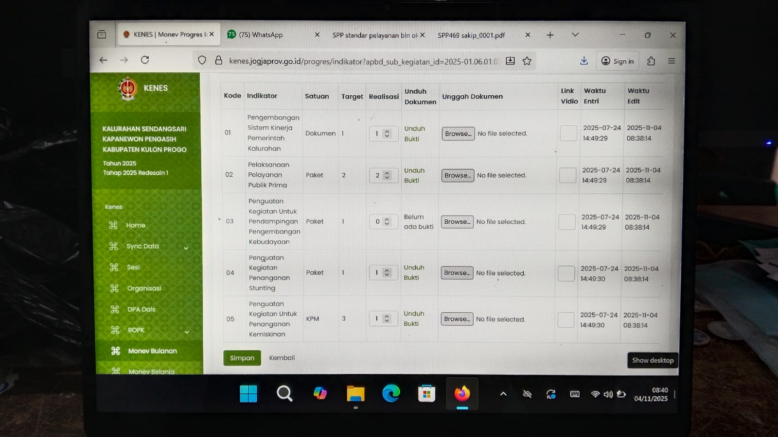Click the Simpan button
Viewport: 778px width, 437px height.
242,358
